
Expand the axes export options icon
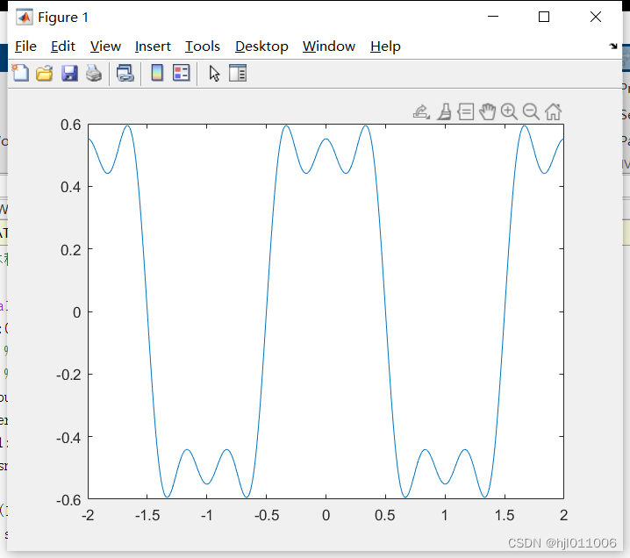point(421,111)
